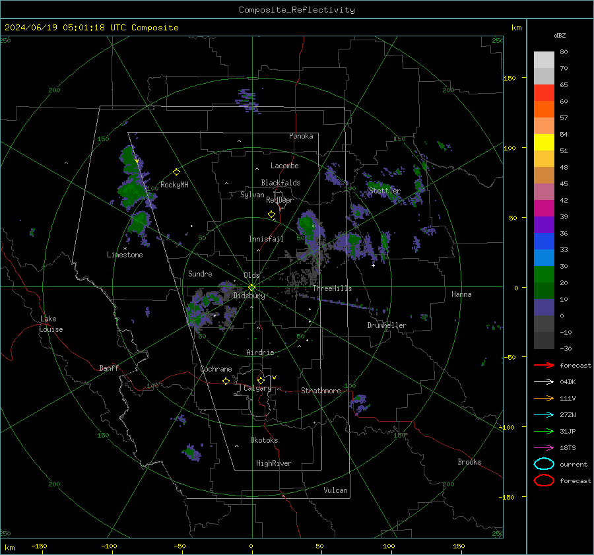Select the 30 dBZ light blue swatch
This screenshot has height=555, width=594.
coord(544,257)
